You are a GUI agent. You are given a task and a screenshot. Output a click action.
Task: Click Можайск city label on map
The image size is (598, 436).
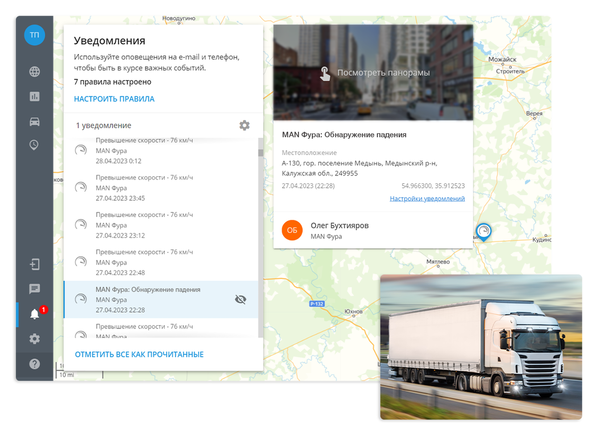(x=502, y=59)
